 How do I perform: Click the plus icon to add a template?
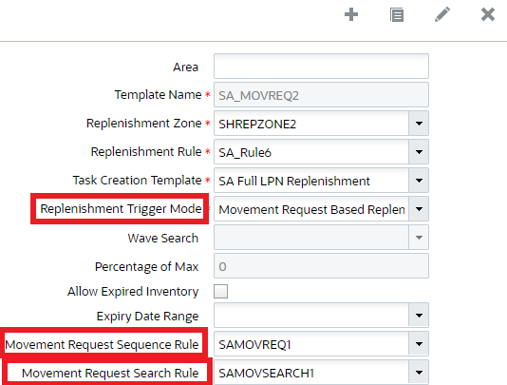pos(351,14)
